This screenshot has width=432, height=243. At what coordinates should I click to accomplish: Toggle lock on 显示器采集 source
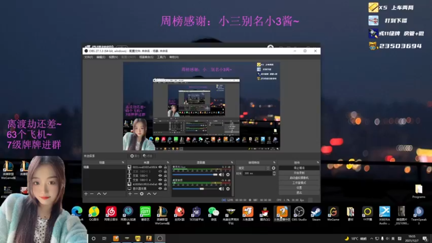(165, 188)
